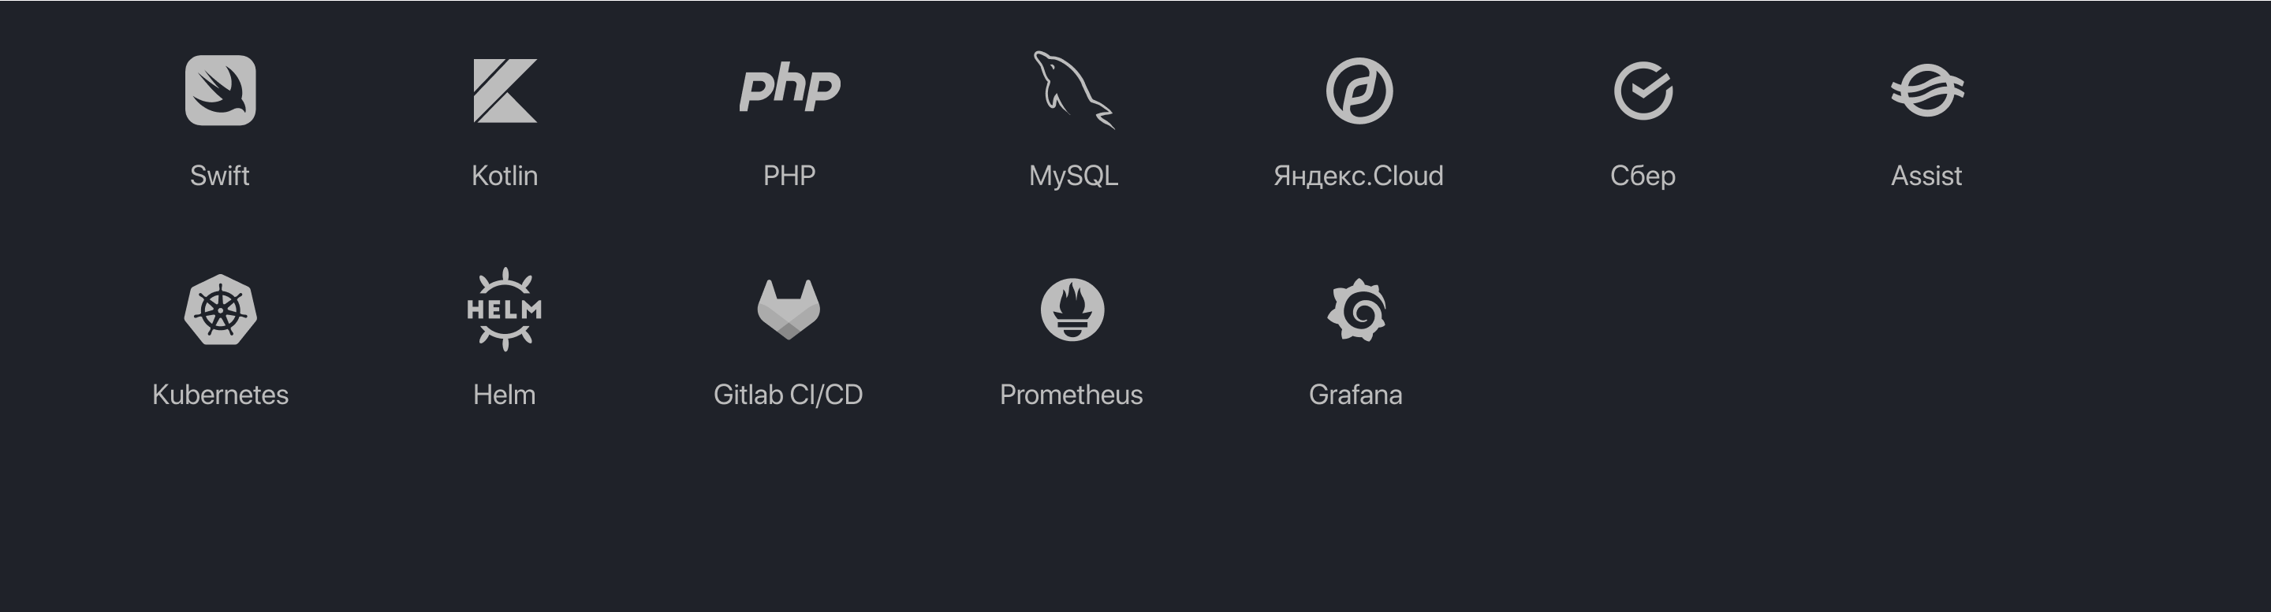Select the MySQL text label
The height and width of the screenshot is (612, 2271).
coord(1074,176)
